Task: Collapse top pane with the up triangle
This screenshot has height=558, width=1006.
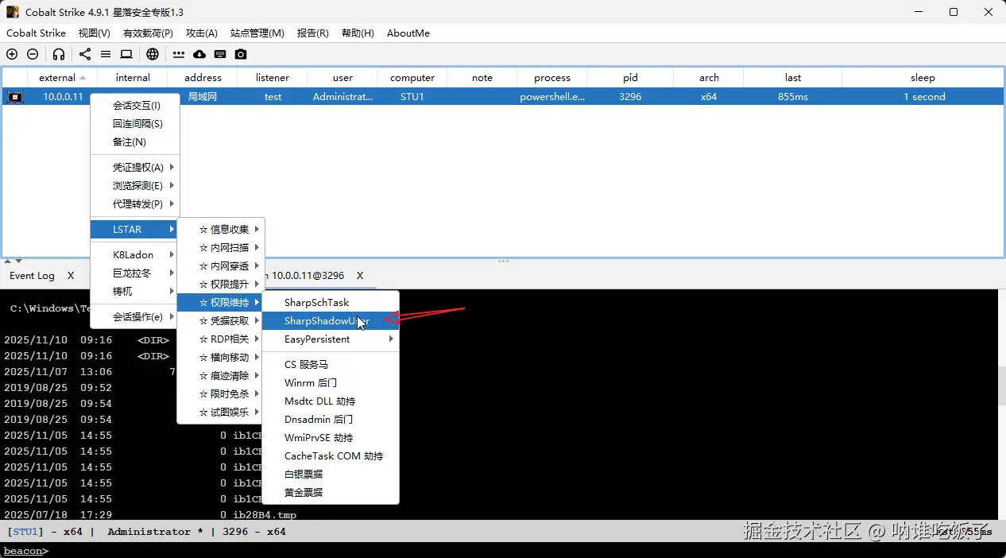Action: 8,261
